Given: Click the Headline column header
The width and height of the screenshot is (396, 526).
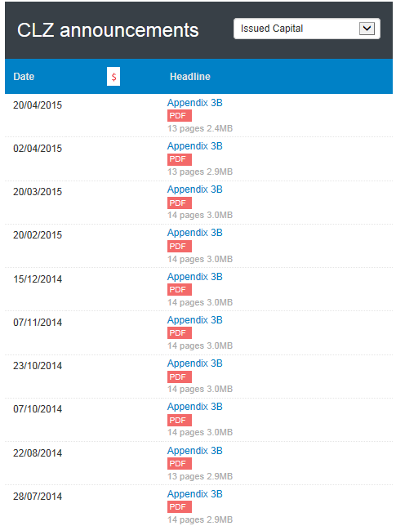Looking at the screenshot, I should pos(190,77).
